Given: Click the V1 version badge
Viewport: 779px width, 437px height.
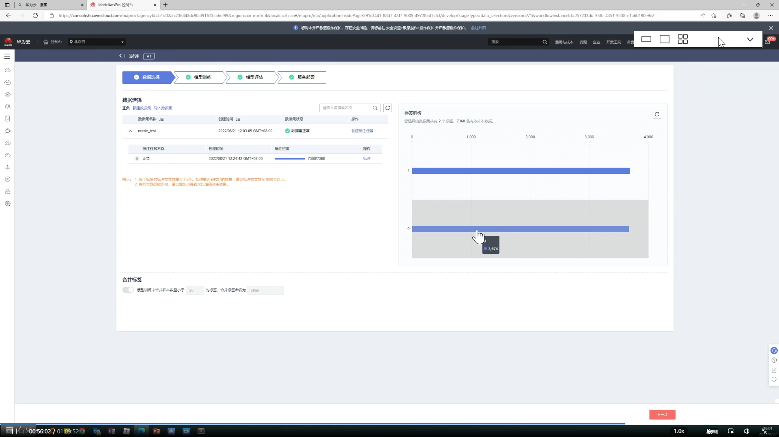Looking at the screenshot, I should click(x=149, y=56).
